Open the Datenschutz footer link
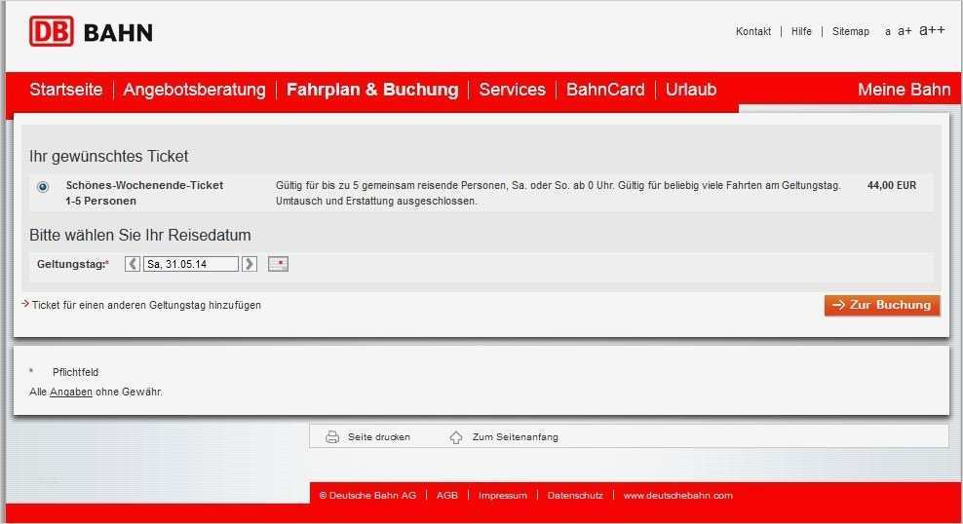963x524 pixels. click(x=575, y=495)
